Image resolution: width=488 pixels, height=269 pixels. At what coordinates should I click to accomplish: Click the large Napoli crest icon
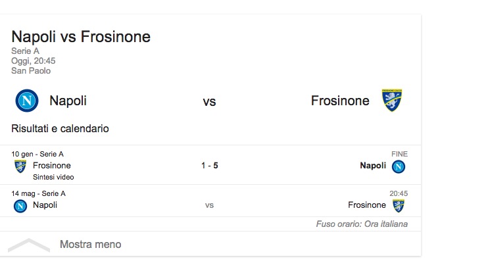pyautogui.click(x=26, y=101)
